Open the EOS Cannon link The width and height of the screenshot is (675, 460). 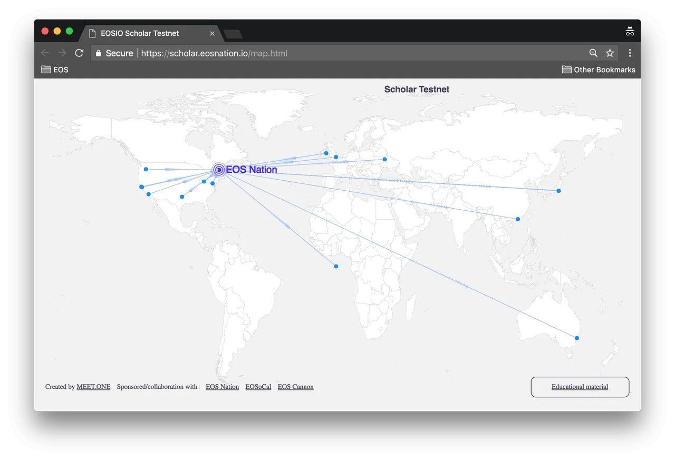tap(295, 387)
